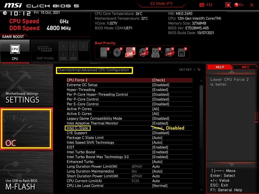The width and height of the screenshot is (259, 194).
Task: Open Extreme OC Setup dropdown value
Action: (161, 85)
